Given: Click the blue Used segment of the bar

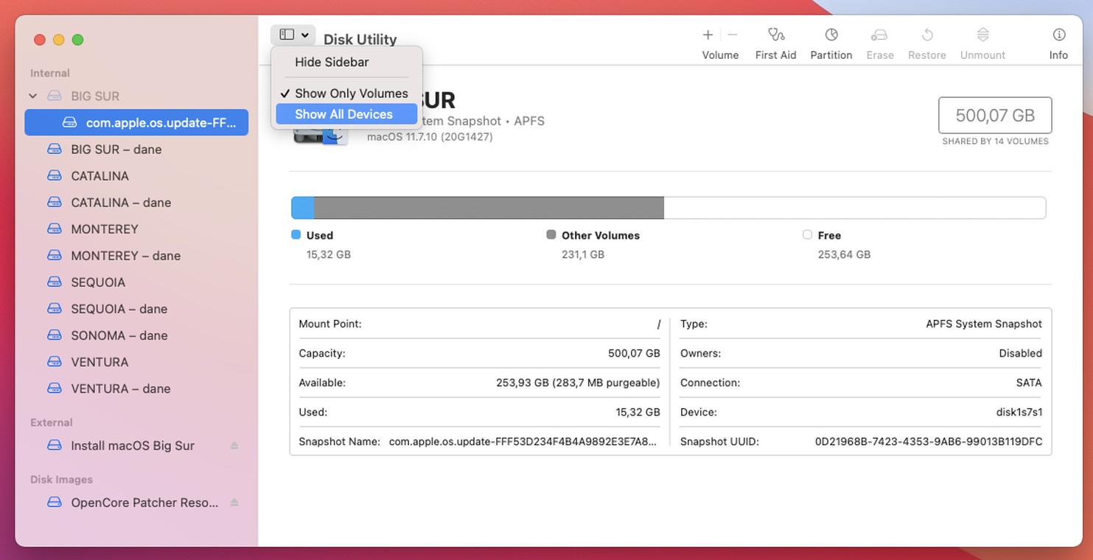Looking at the screenshot, I should tap(303, 208).
